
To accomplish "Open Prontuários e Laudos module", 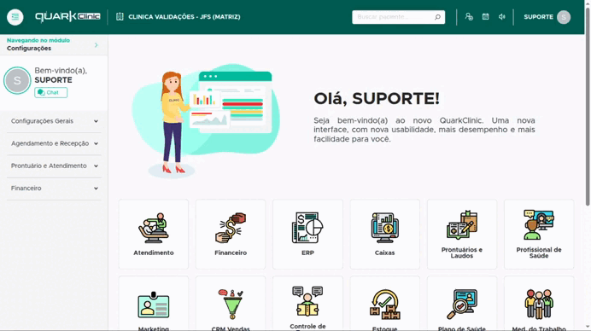I will point(462,235).
